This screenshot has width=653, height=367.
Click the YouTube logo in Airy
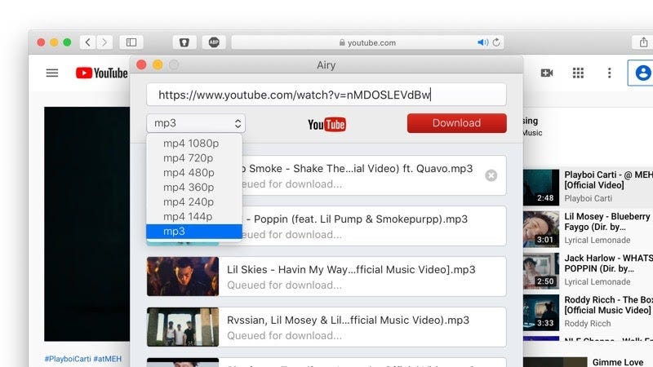(x=326, y=124)
